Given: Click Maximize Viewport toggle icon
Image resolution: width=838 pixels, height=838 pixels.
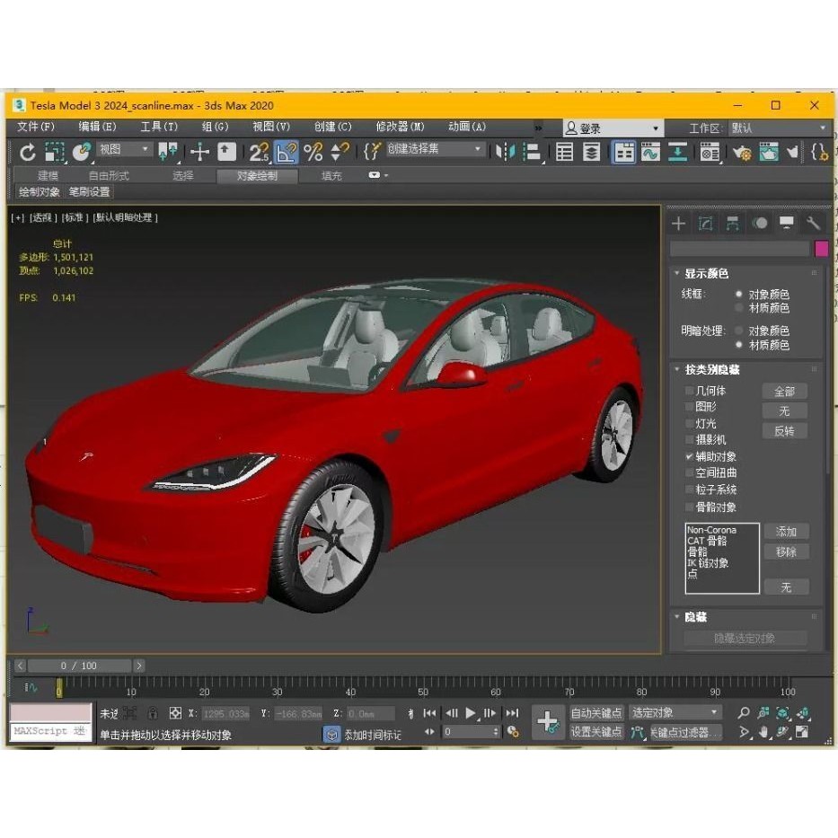Looking at the screenshot, I should coord(802,732).
